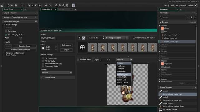Toggle the highlighted Laptop Mode icon
This screenshot has height=112, width=200.
pos(73,5)
